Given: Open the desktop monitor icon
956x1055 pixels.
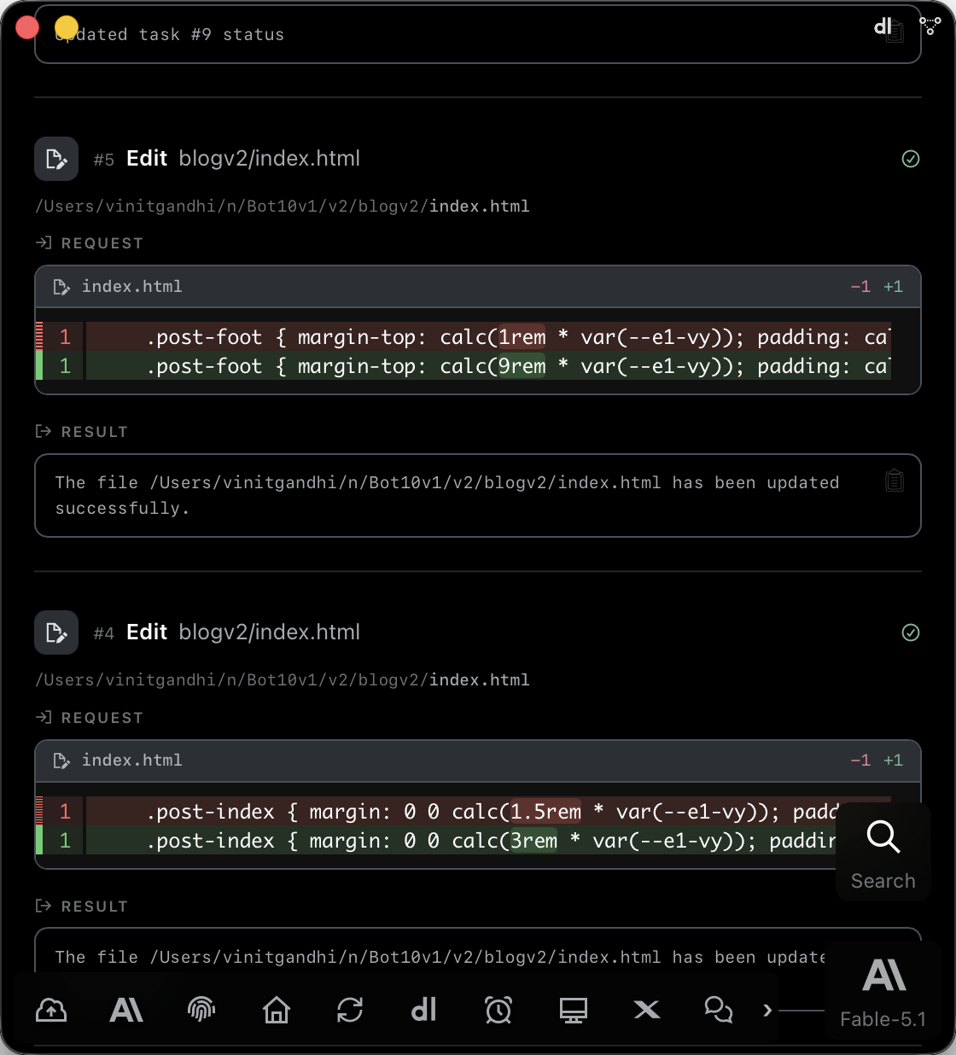Looking at the screenshot, I should (x=573, y=1011).
